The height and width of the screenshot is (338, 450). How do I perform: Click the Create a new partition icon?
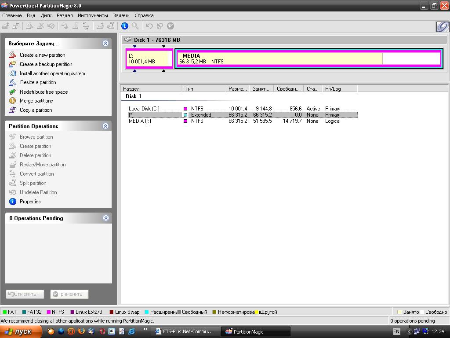(12, 55)
